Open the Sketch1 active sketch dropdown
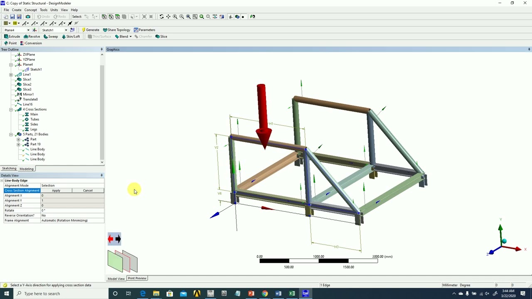Screen dimensions: 532x299 pos(66,30)
